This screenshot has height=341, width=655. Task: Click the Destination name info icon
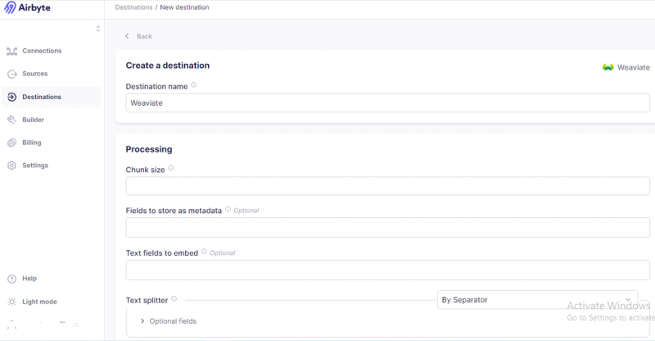[193, 85]
